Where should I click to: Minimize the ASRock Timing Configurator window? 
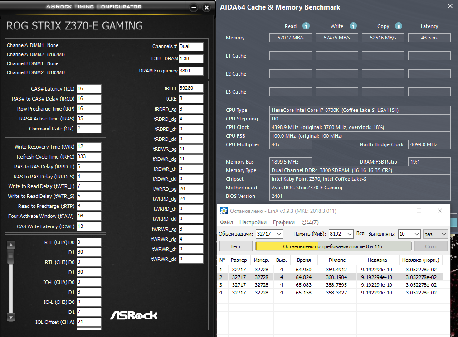point(194,8)
